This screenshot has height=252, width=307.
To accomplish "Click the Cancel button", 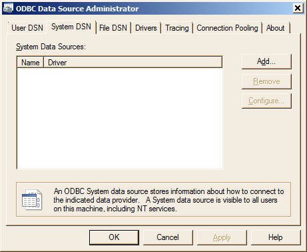I will tap(168, 237).
